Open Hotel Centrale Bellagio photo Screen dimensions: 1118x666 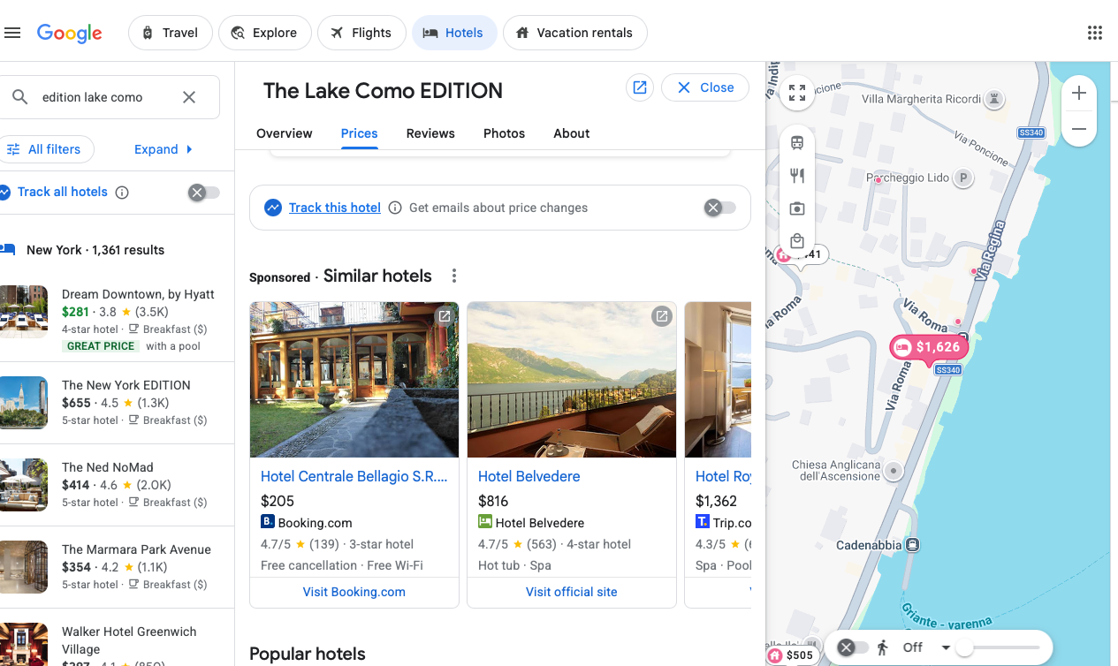point(354,380)
